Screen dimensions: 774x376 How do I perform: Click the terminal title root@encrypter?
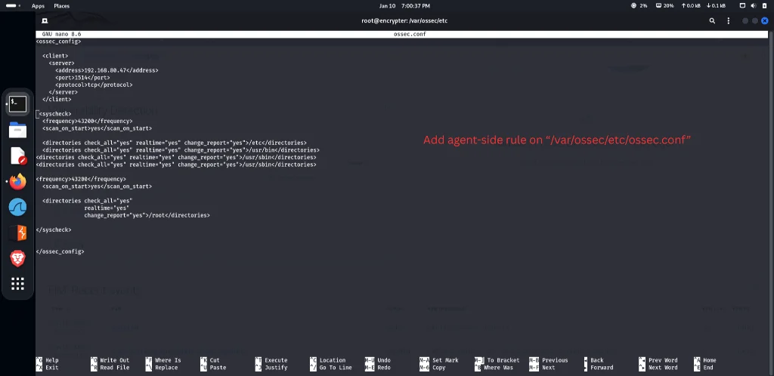404,20
